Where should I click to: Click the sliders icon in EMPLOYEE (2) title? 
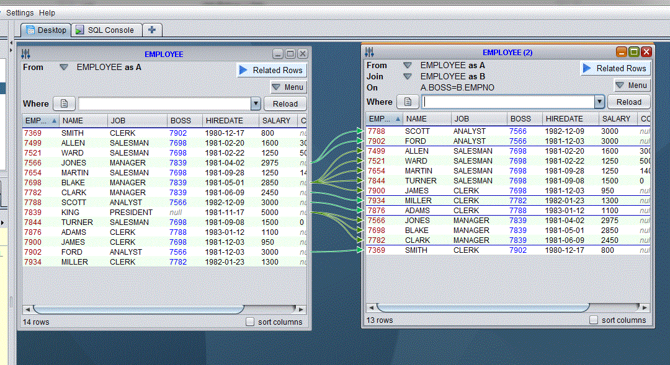[370, 52]
